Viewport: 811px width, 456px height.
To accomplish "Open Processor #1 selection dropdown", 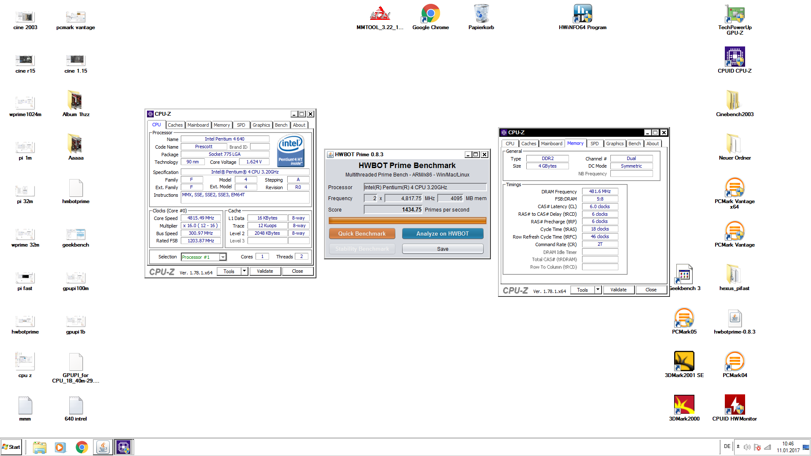I will [x=204, y=257].
